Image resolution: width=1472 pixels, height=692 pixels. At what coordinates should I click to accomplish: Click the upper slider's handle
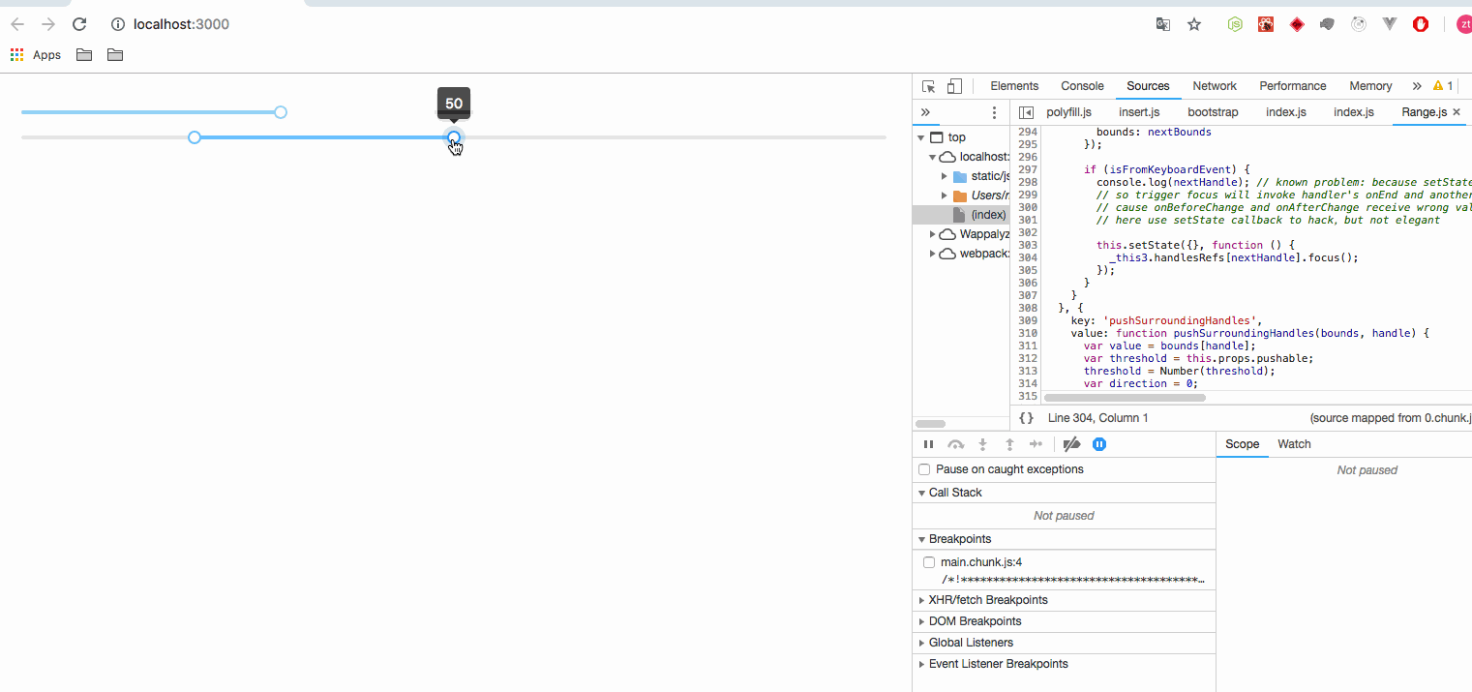point(281,112)
